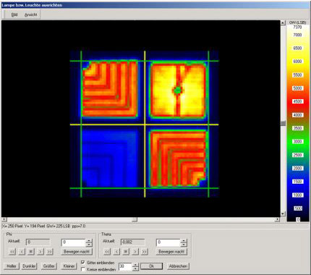Increase Theta target value with up spinner
The image size is (311, 275).
tap(184, 240)
